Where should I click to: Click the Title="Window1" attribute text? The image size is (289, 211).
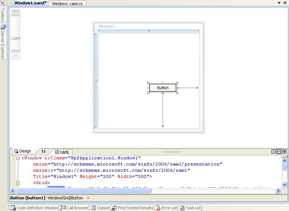(55, 176)
